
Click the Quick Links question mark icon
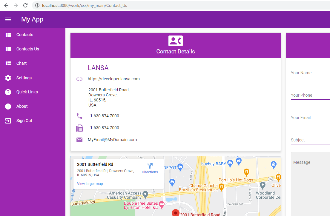pyautogui.click(x=8, y=92)
